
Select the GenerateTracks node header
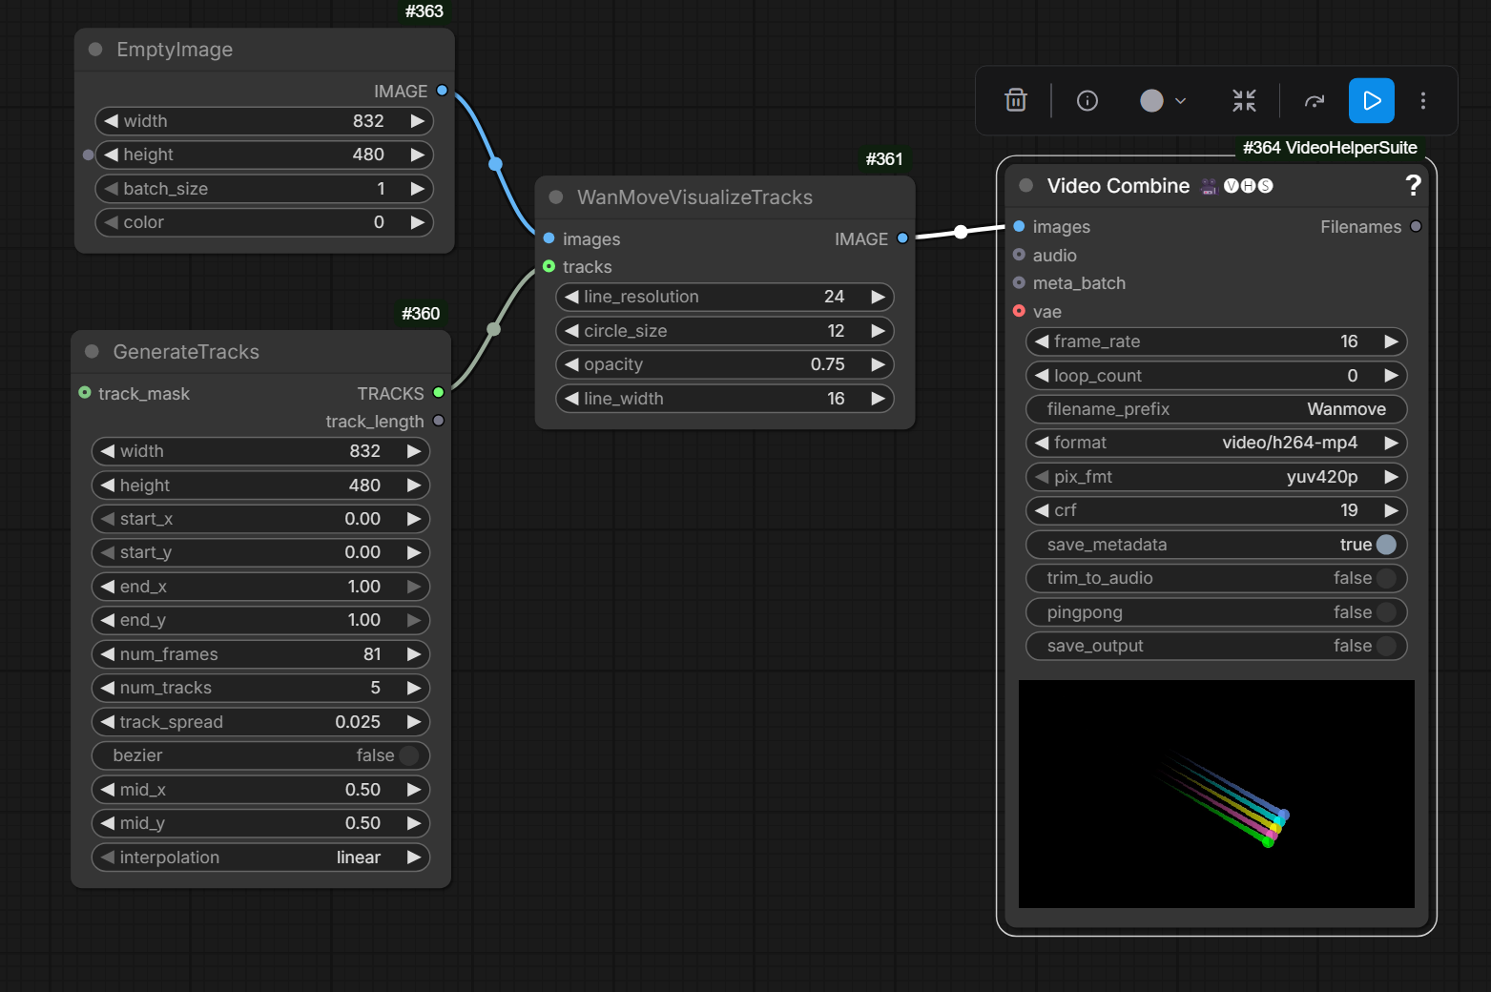186,352
